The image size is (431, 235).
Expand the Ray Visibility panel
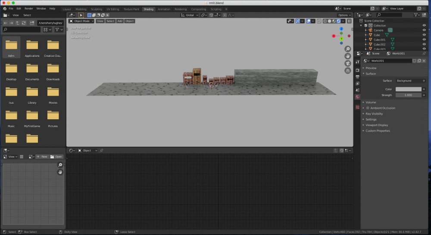374,114
